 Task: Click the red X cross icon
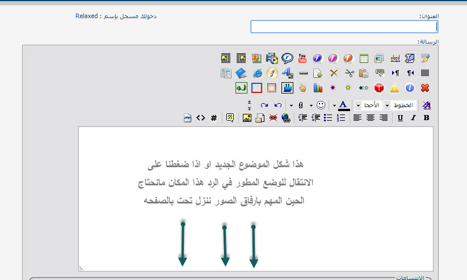(425, 88)
